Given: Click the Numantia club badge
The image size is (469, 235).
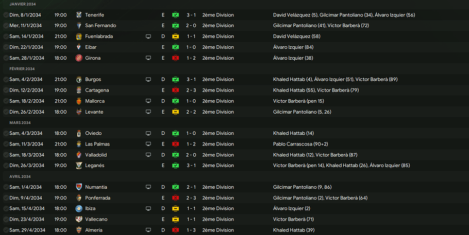Looking at the screenshot, I should 79,187.
